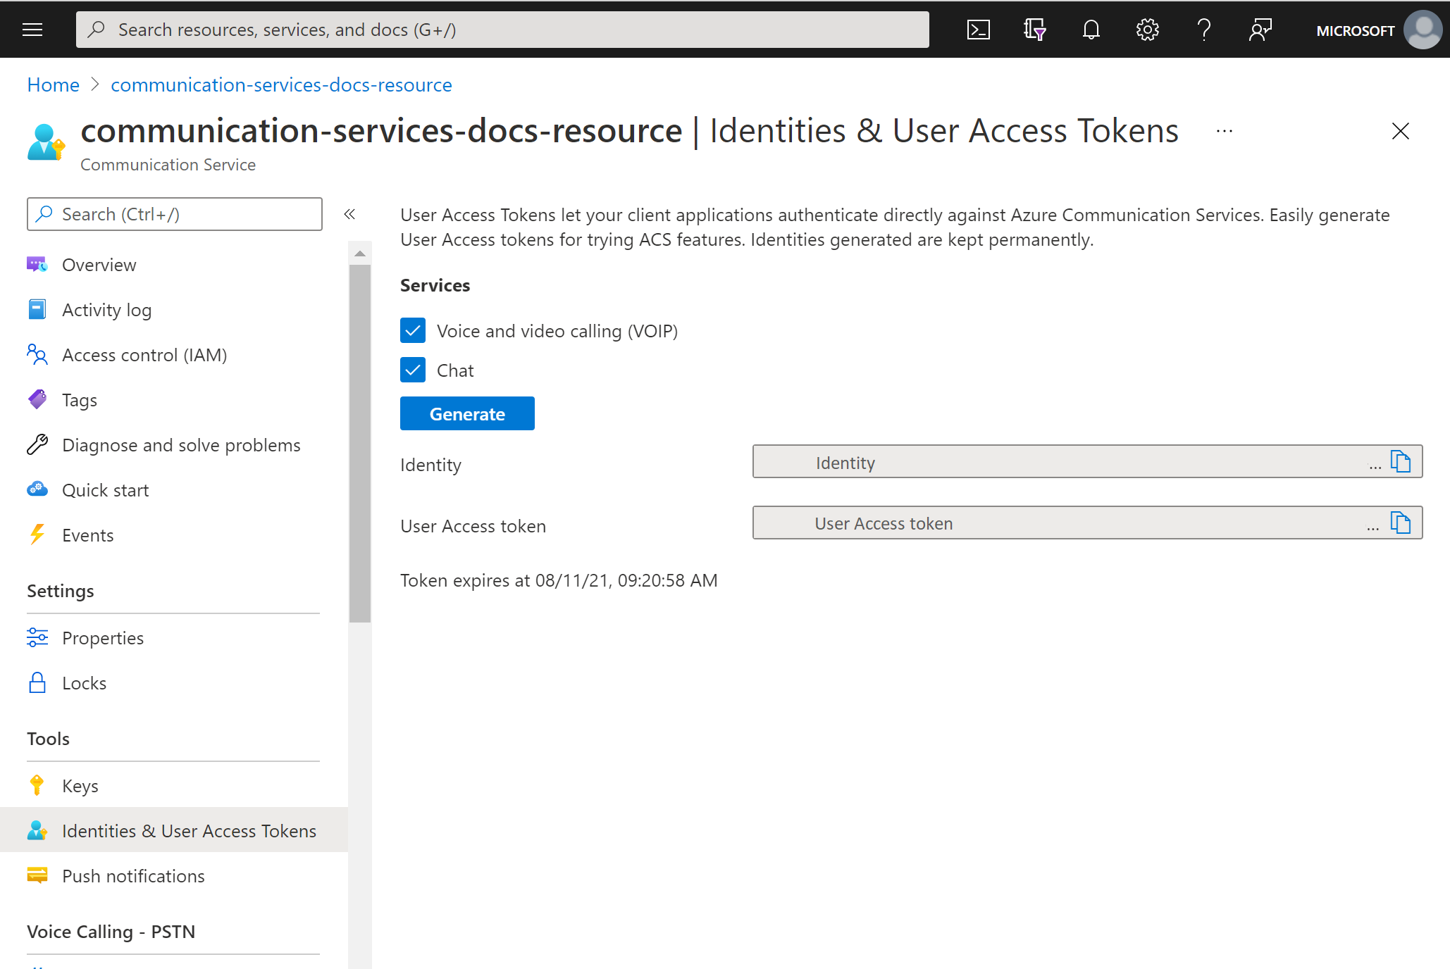This screenshot has width=1450, height=969.
Task: Open the Overview menu item
Action: point(99,265)
